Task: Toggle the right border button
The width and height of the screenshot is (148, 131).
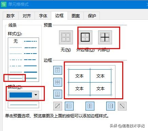Action: (111, 106)
